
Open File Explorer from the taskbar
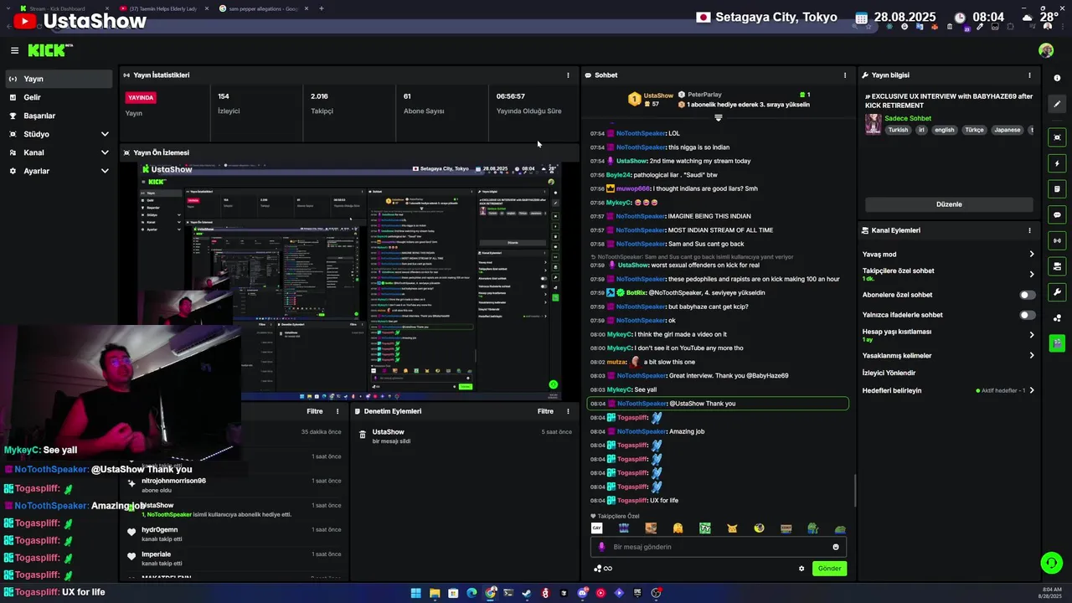click(x=435, y=593)
